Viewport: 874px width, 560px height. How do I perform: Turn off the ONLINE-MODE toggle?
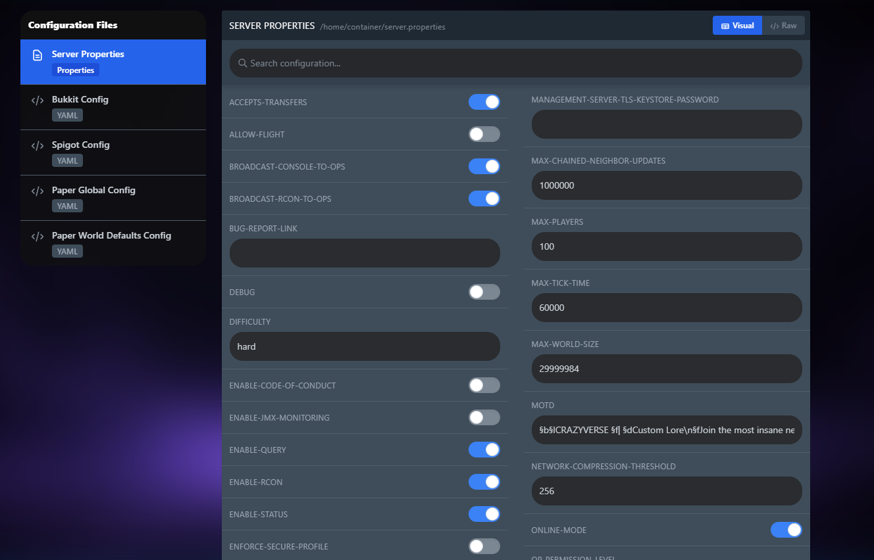pos(786,530)
